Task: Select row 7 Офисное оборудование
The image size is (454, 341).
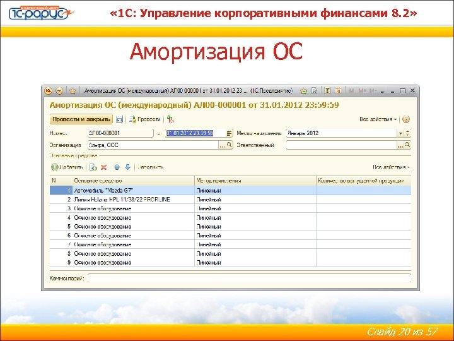Action: point(230,244)
